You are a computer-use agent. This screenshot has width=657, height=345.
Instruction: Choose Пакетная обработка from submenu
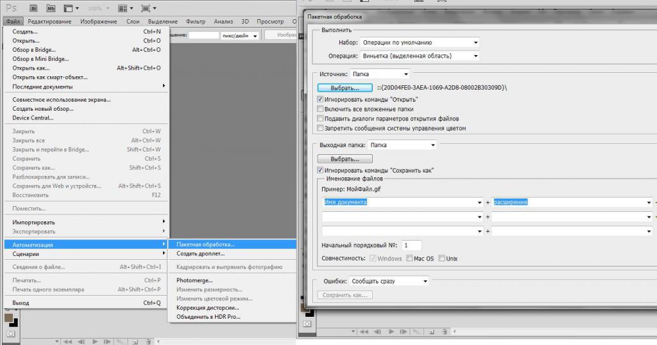coord(232,245)
